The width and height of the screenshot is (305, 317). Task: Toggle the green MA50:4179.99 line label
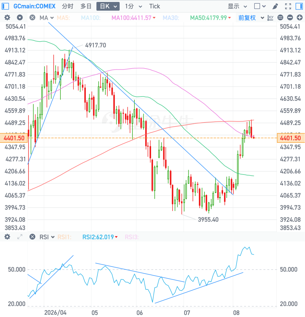[x=208, y=18]
